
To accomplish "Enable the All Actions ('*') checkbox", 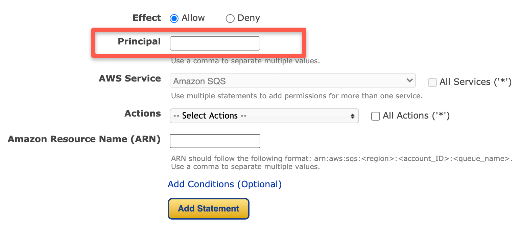I will [x=376, y=116].
